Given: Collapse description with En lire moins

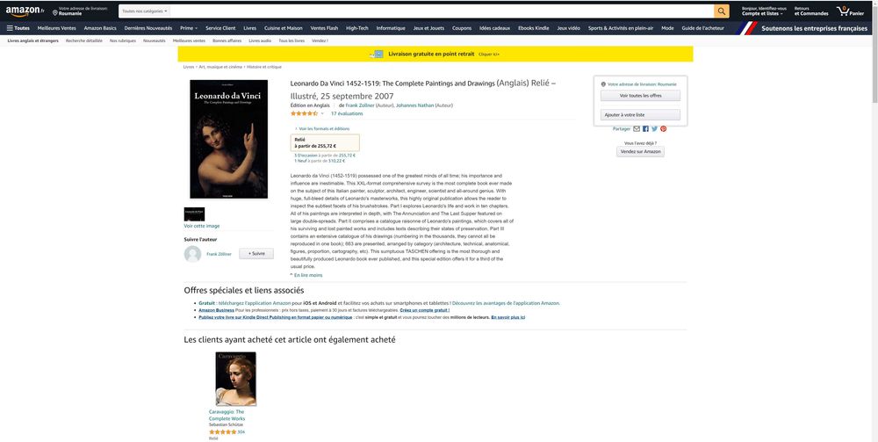Looking at the screenshot, I should pyautogui.click(x=306, y=275).
